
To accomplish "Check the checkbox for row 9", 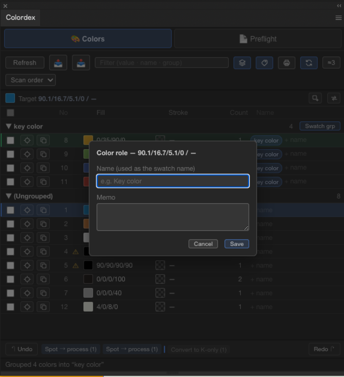I will point(10,154).
